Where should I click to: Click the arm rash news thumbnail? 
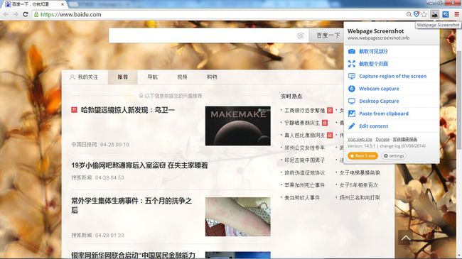pos(238,217)
